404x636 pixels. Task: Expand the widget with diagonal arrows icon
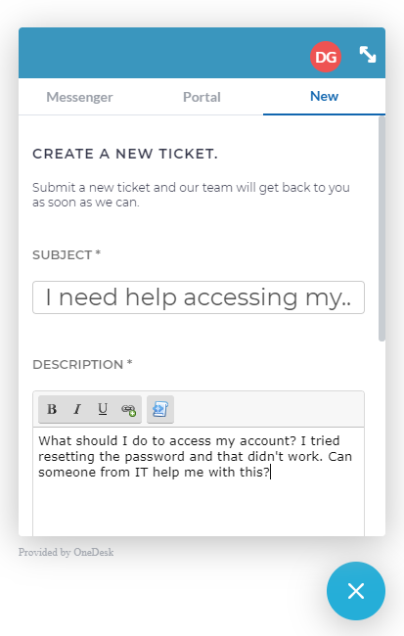[x=368, y=55]
